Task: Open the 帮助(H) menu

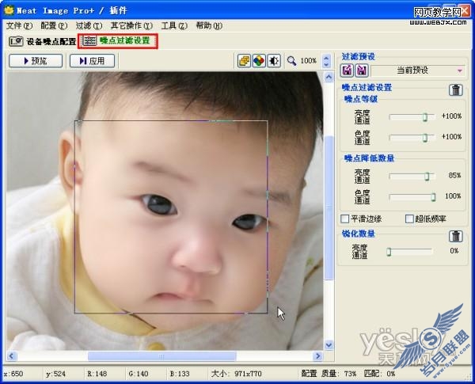Action: (x=209, y=26)
